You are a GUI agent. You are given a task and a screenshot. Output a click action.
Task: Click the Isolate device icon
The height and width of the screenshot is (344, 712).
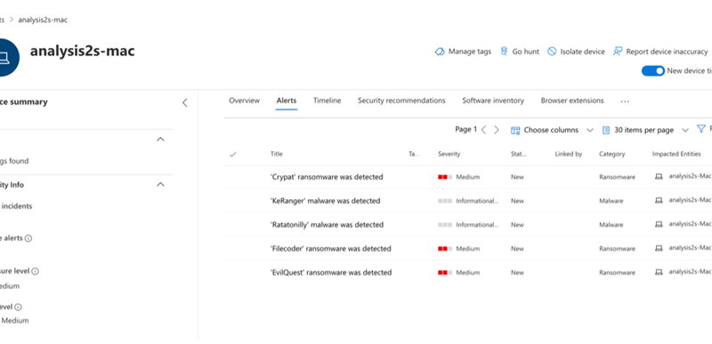coord(552,52)
